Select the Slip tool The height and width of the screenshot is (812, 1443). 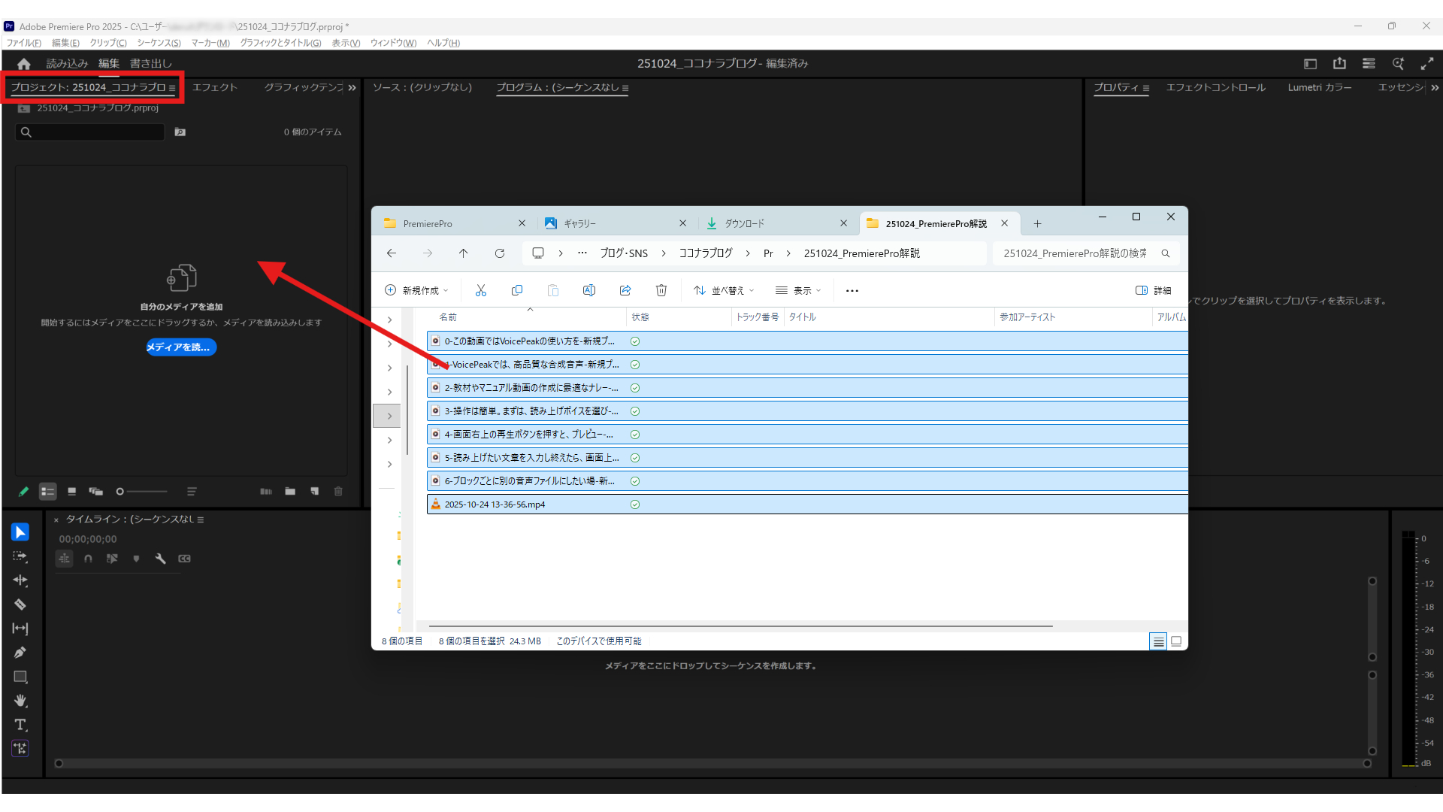pyautogui.click(x=20, y=629)
